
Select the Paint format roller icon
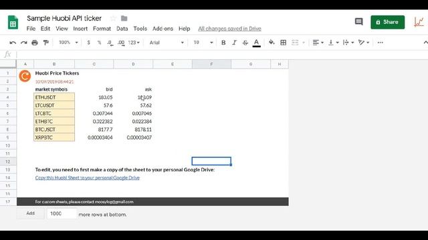(46, 43)
